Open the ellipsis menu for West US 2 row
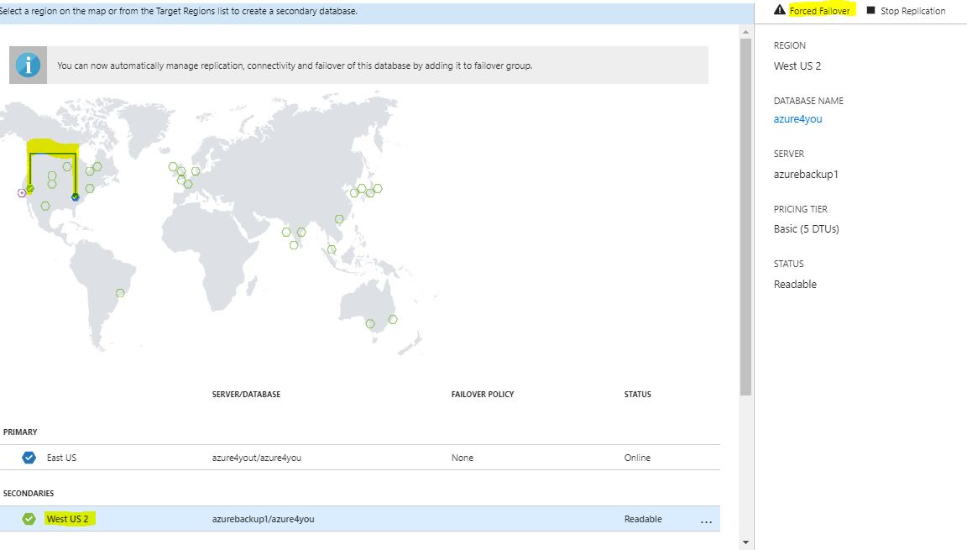 pyautogui.click(x=706, y=521)
